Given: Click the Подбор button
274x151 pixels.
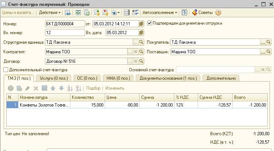Looking at the screenshot, I should click(x=93, y=88).
